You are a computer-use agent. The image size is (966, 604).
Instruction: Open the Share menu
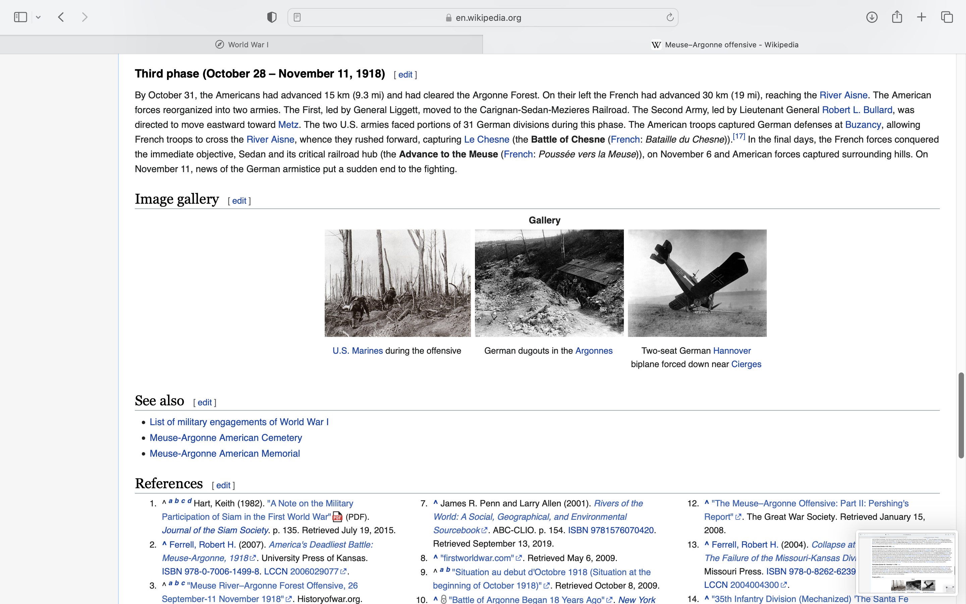tap(897, 17)
